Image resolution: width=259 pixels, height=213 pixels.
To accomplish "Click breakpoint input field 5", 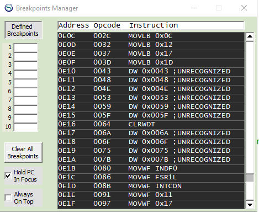I will 25,83.
